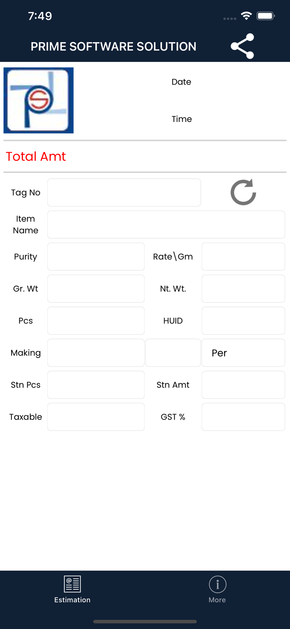Tap the Nt. Wt. input box
Image resolution: width=290 pixels, height=629 pixels.
[243, 289]
